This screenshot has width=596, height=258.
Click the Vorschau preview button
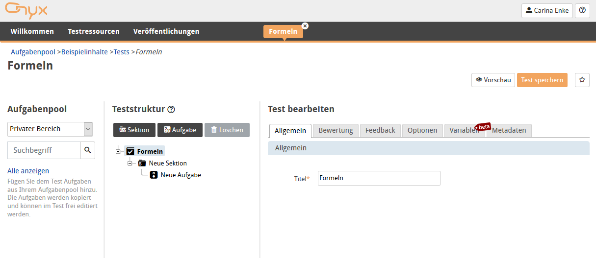[x=493, y=80]
